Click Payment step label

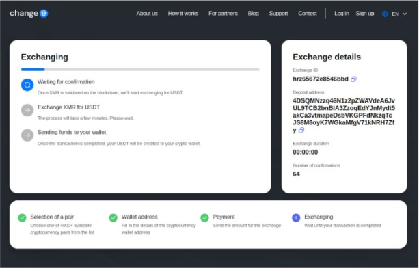(224, 217)
